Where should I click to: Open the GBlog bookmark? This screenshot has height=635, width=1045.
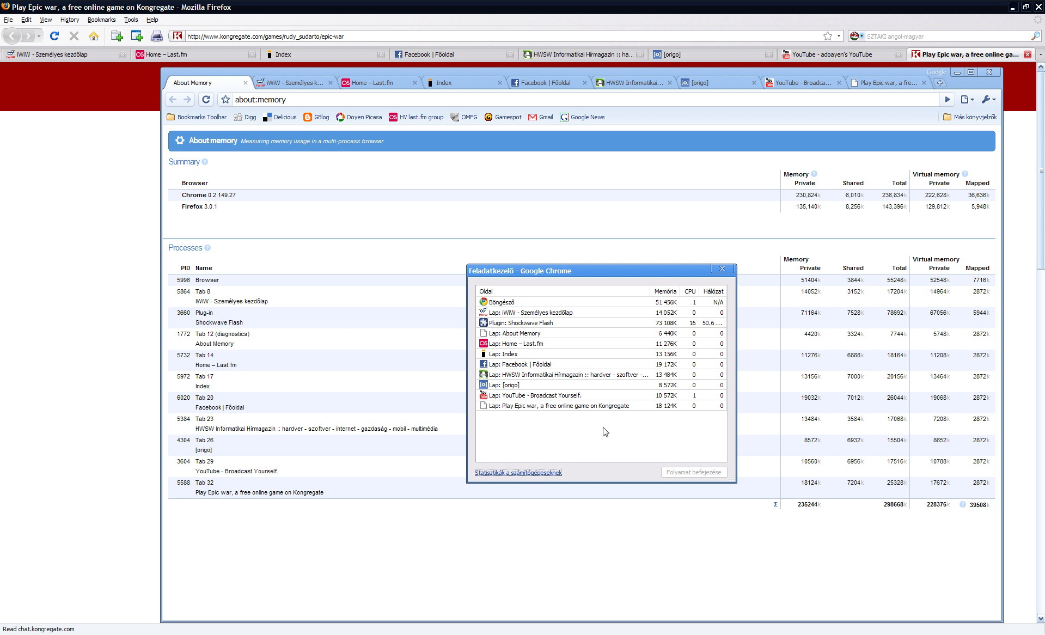[316, 117]
